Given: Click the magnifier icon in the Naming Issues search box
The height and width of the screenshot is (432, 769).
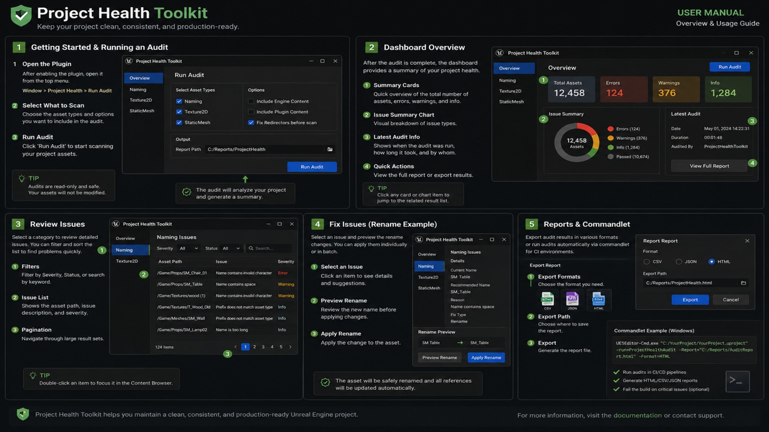Looking at the screenshot, I should [x=252, y=248].
